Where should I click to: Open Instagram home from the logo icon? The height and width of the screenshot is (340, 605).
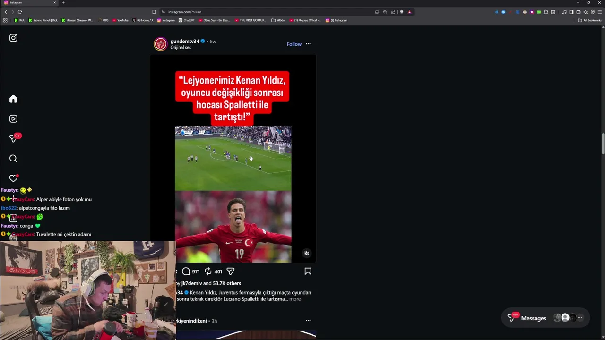(13, 38)
